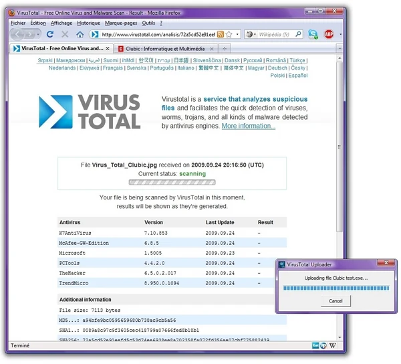Click the forward navigation arrow
Image resolution: width=401 pixels, height=364 pixels.
click(x=29, y=34)
